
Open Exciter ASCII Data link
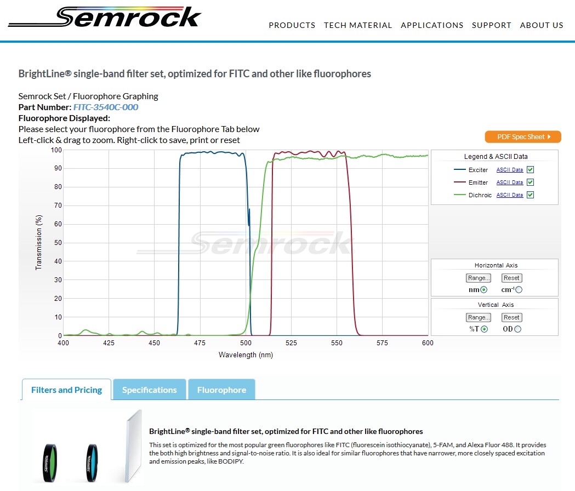point(510,170)
